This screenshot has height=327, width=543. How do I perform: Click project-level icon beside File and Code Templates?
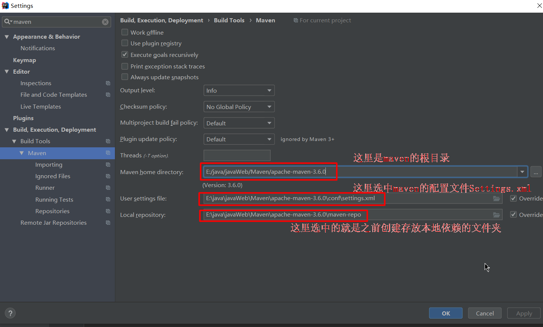[108, 95]
